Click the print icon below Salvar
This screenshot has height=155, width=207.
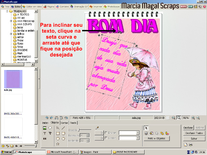[x=191, y=145]
